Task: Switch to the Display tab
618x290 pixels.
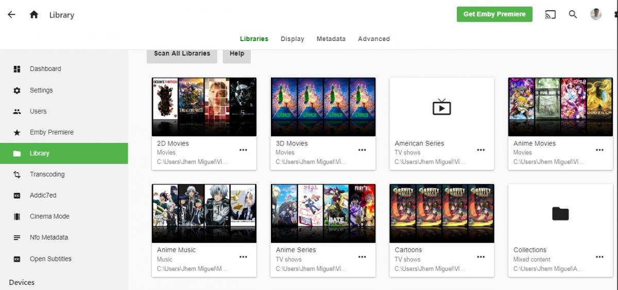Action: (293, 39)
